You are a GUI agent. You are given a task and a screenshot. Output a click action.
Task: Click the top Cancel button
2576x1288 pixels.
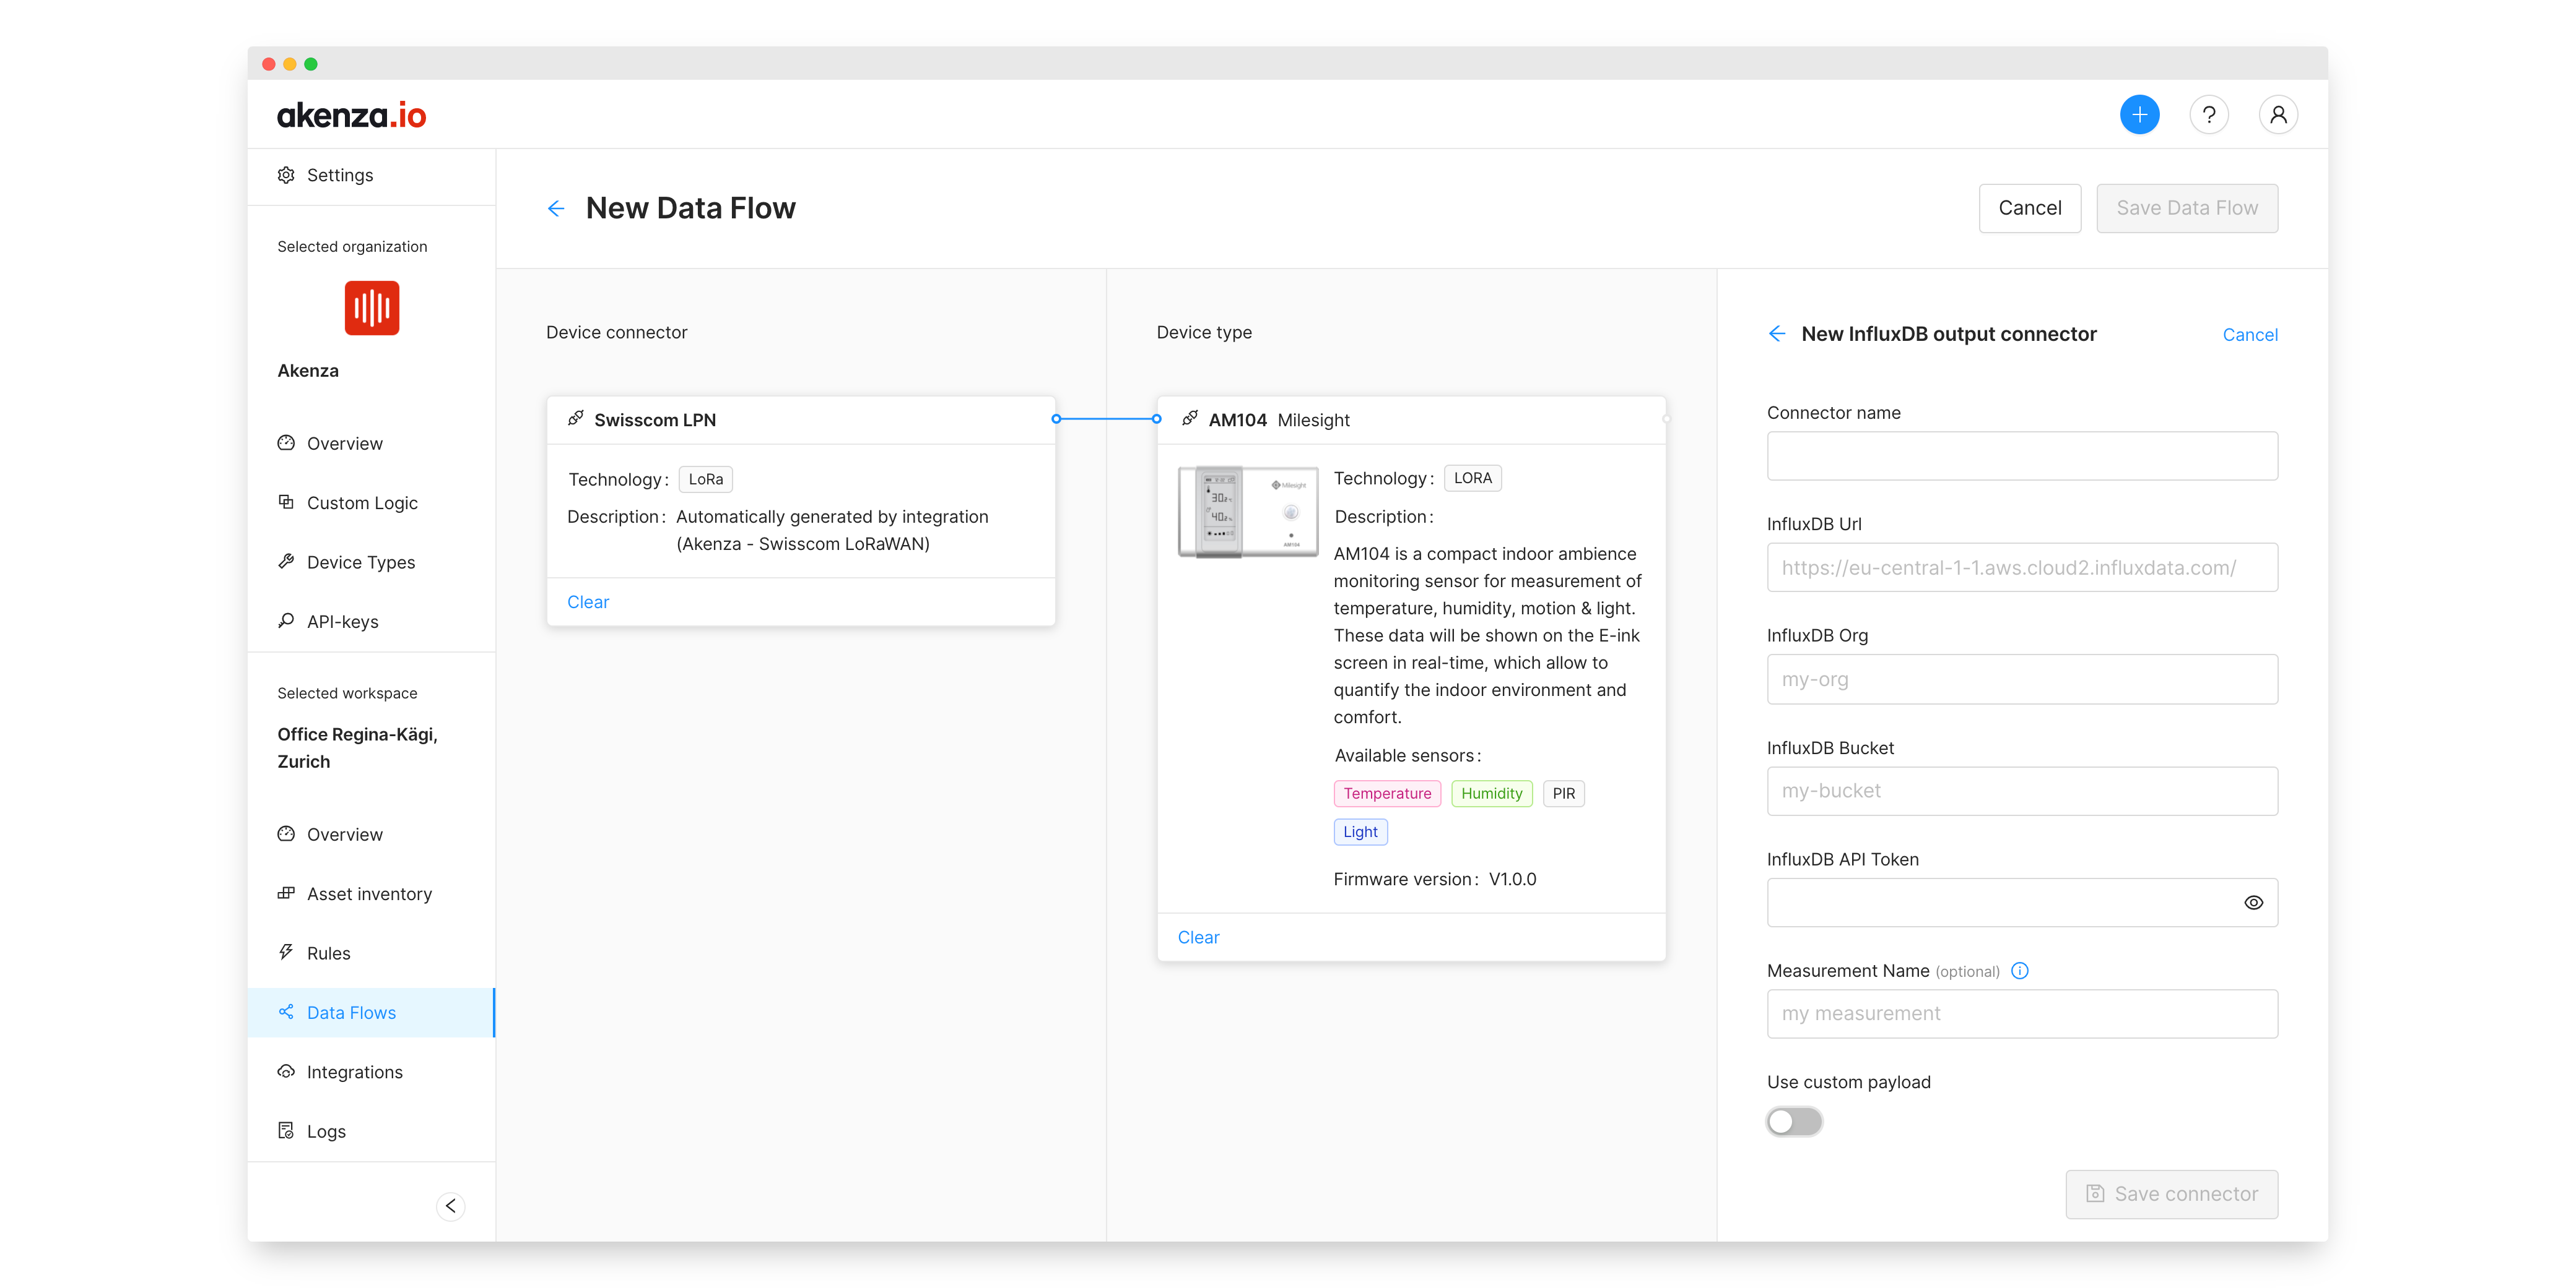(2029, 208)
